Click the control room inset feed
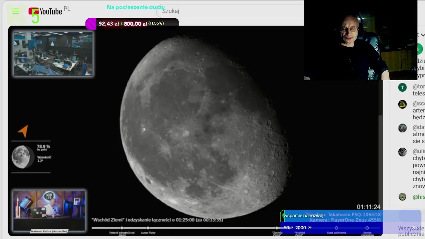The width and height of the screenshot is (425, 239). [53, 53]
